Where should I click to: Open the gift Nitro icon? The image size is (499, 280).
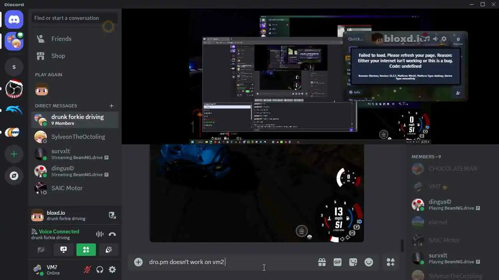322,262
